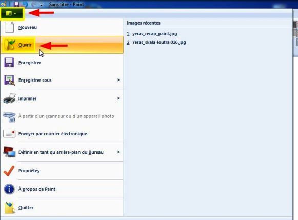Expand the Imprimer submenu arrow
The image size is (298, 220).
pos(118,98)
